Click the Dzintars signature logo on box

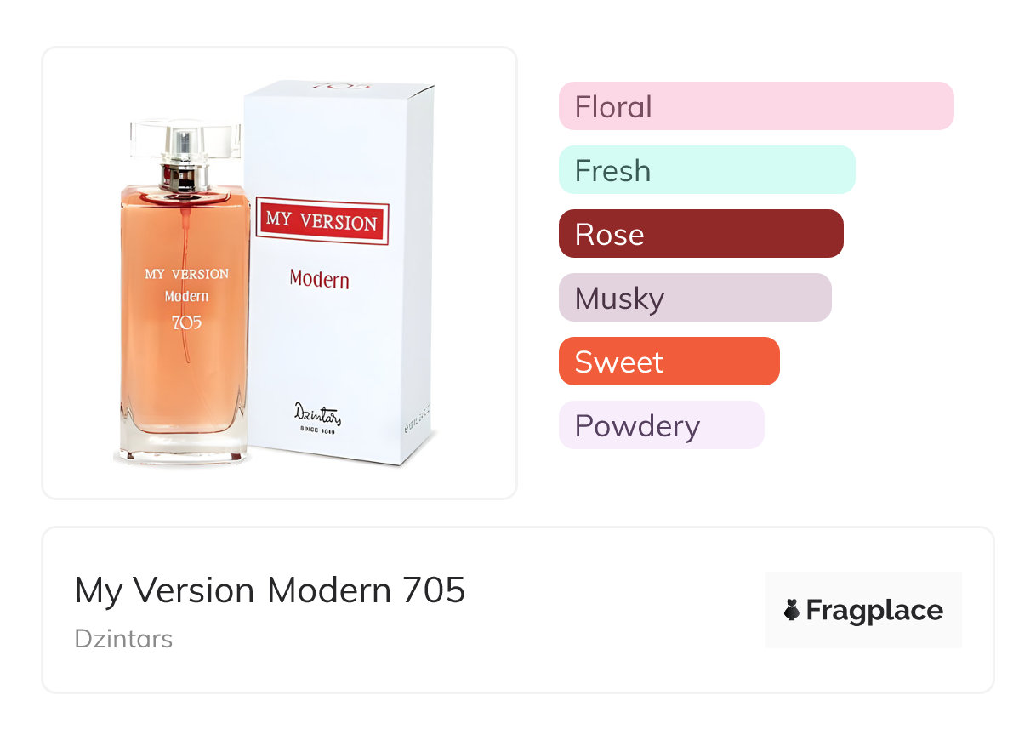point(317,413)
